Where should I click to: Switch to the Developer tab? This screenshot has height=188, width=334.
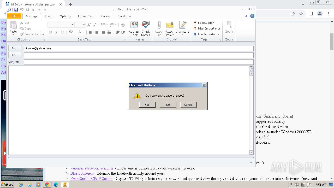(124, 16)
